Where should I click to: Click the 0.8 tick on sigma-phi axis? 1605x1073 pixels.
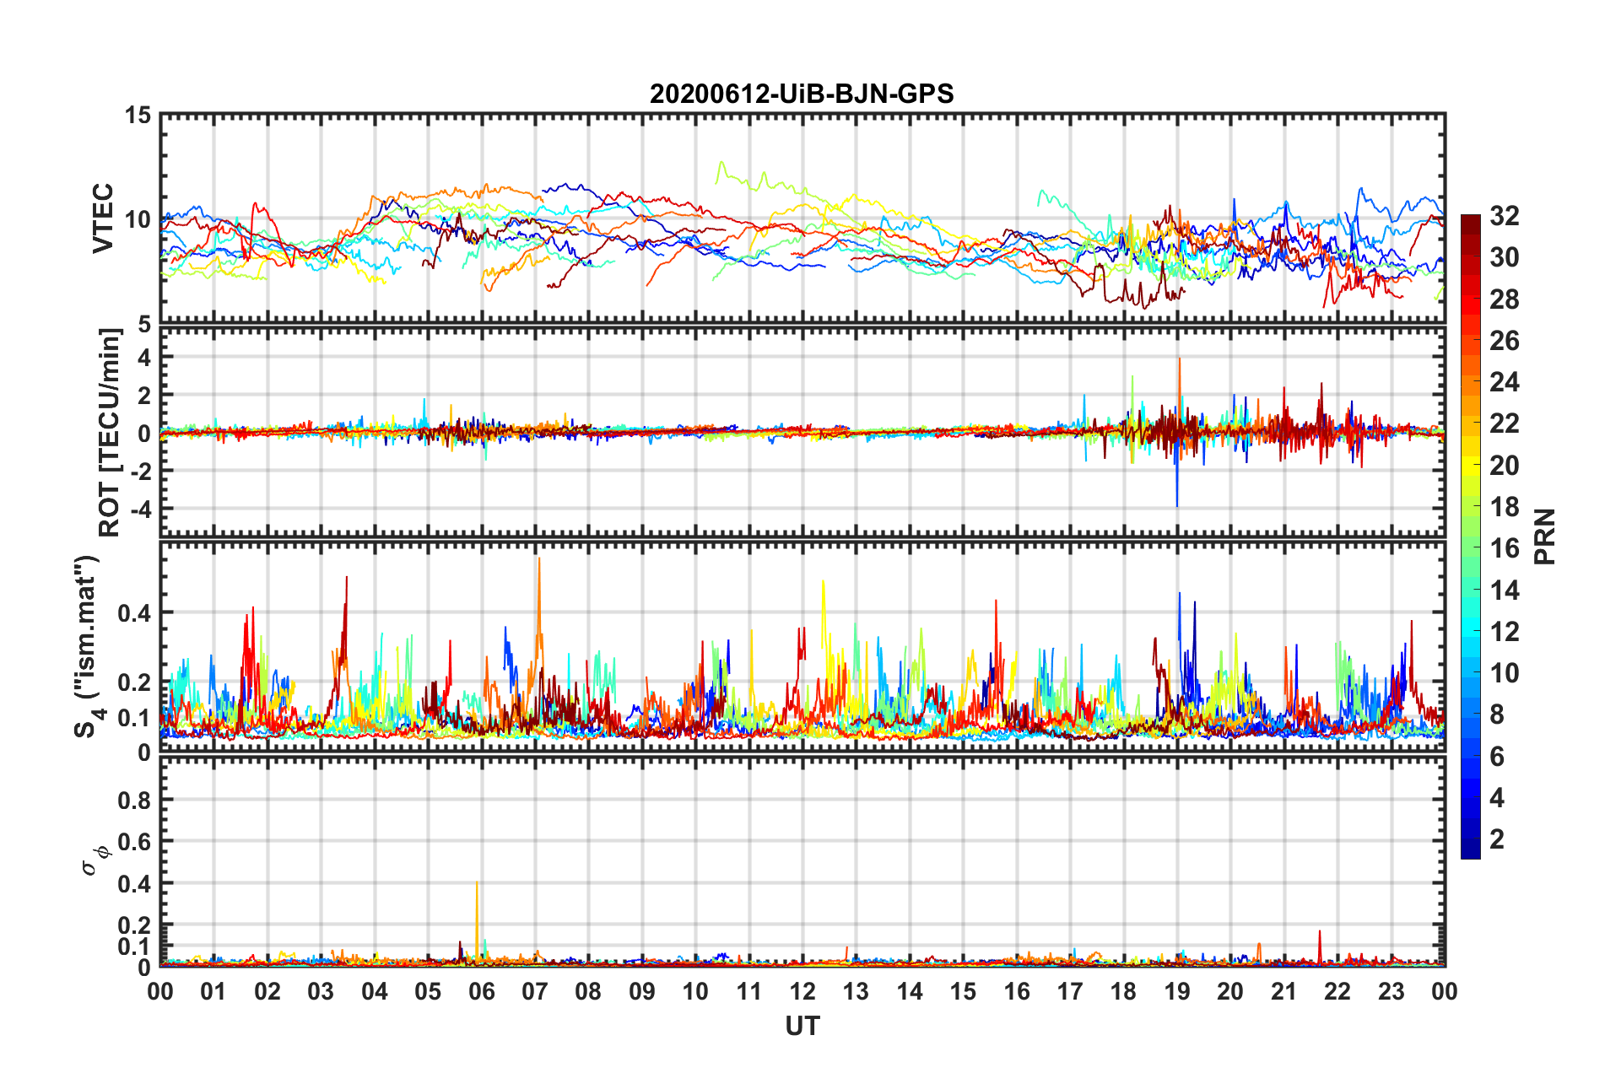134,800
